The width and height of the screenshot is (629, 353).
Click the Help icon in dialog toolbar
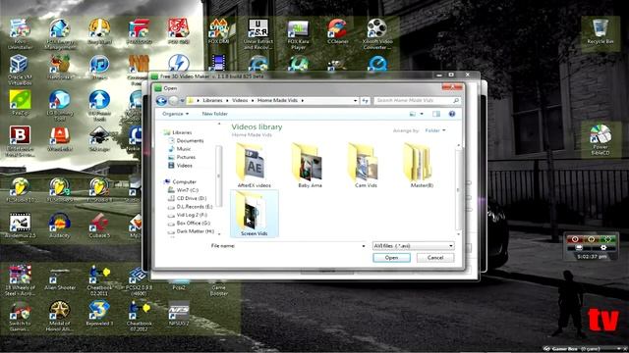click(x=452, y=114)
